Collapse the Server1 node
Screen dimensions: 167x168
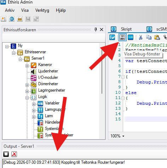pos(20,59)
